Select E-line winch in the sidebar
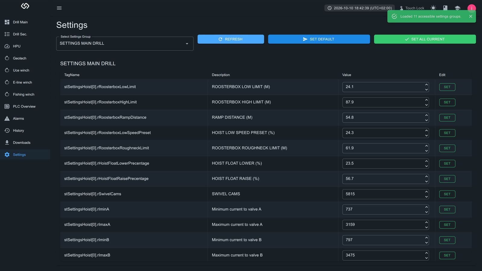The width and height of the screenshot is (482, 271). tap(25, 83)
